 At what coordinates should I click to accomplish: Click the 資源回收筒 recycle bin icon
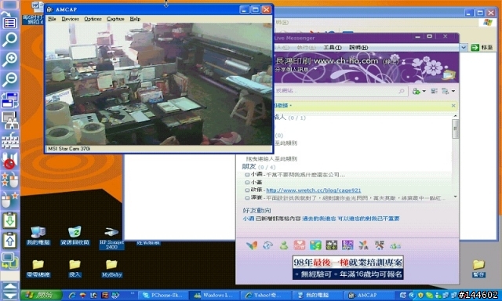(x=75, y=236)
